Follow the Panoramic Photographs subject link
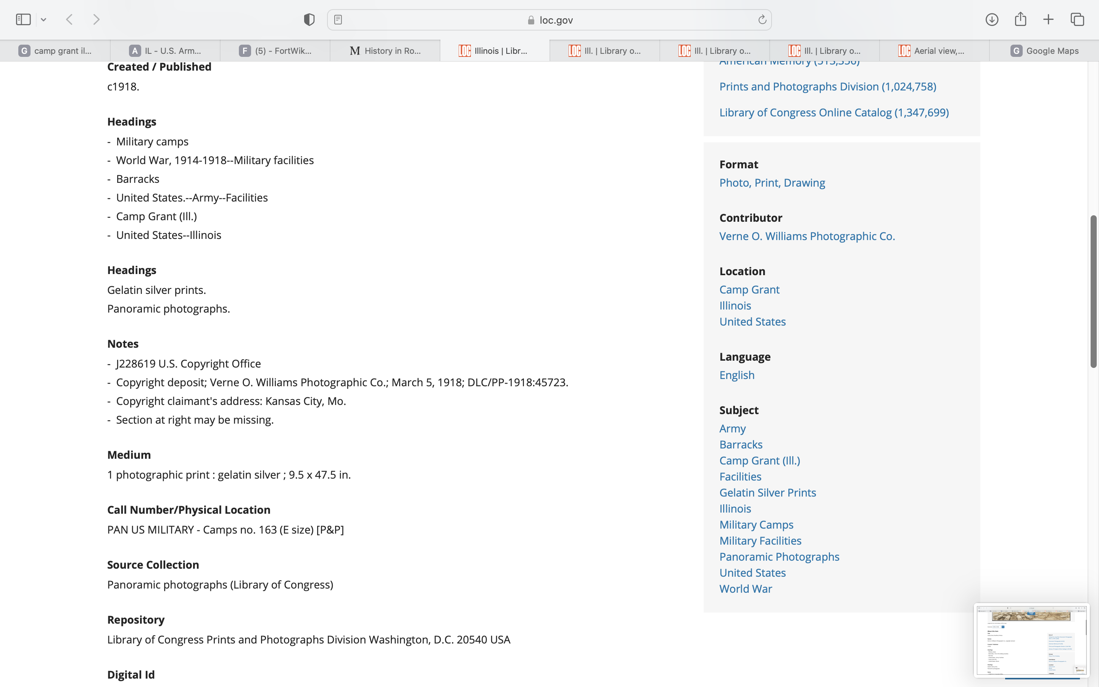The height and width of the screenshot is (687, 1099). pyautogui.click(x=779, y=556)
